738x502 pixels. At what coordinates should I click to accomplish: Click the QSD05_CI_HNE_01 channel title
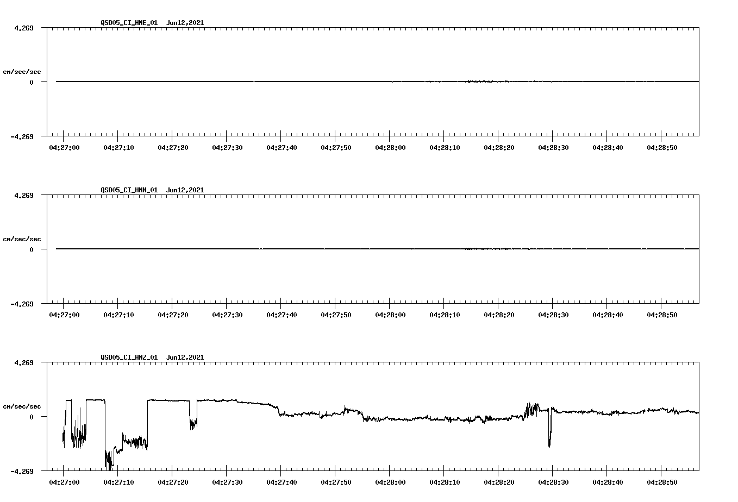pyautogui.click(x=129, y=23)
